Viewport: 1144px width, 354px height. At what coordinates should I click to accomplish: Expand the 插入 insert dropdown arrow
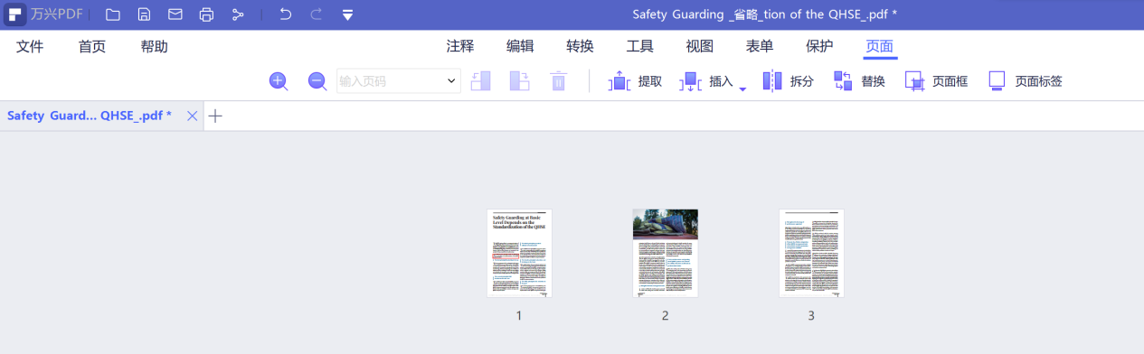(742, 88)
